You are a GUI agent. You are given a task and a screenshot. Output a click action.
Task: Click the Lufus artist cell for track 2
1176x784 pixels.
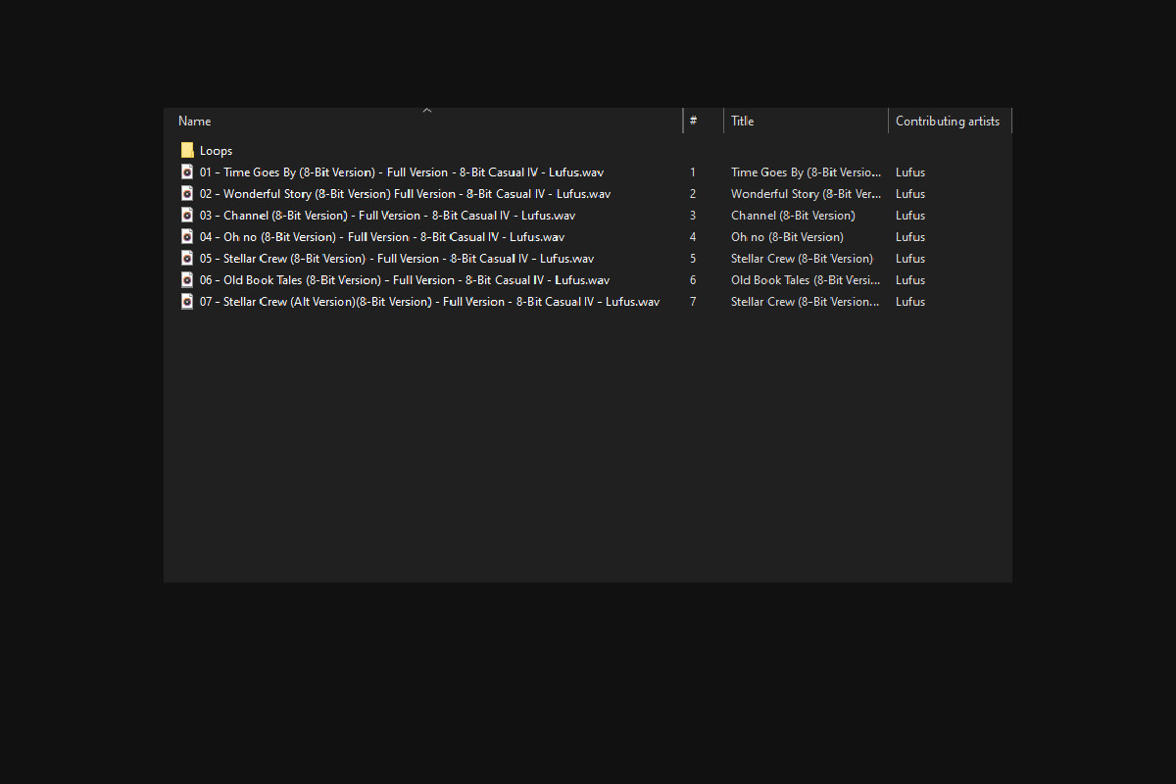point(910,194)
